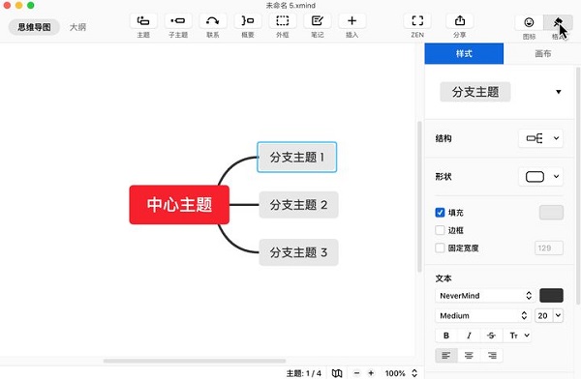Open the dark text color swatch
The width and height of the screenshot is (581, 379).
pyautogui.click(x=551, y=295)
